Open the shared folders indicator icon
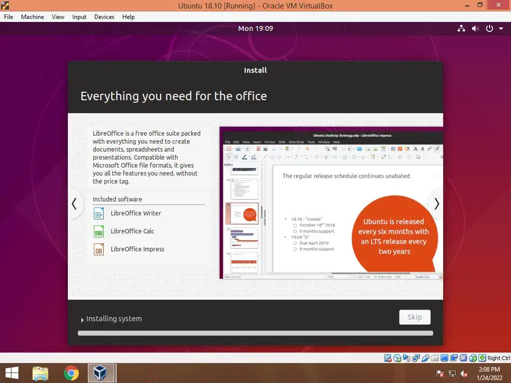The image size is (511, 383). point(435,358)
